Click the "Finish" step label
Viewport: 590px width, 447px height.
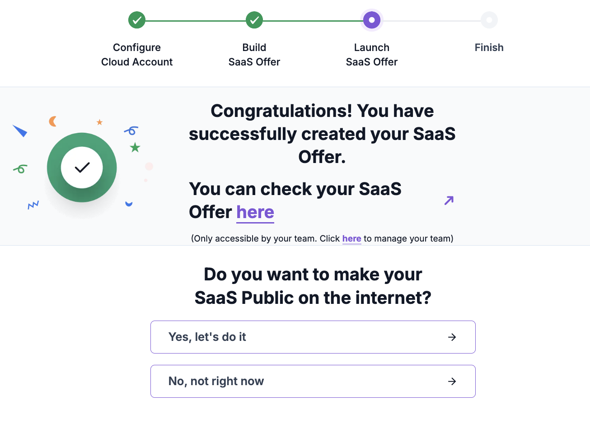pos(489,47)
